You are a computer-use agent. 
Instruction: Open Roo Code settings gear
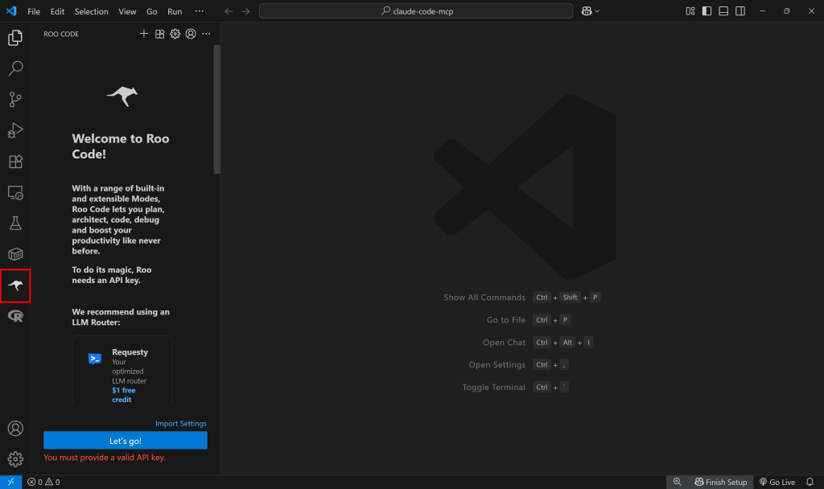tap(175, 34)
